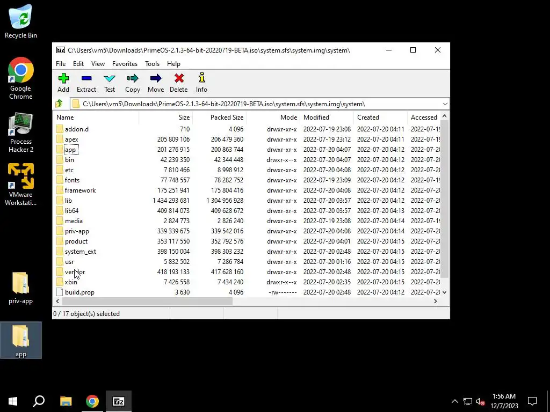Screen dimensions: 550x412
Task: Open the notification center icon
Action: coord(532,401)
